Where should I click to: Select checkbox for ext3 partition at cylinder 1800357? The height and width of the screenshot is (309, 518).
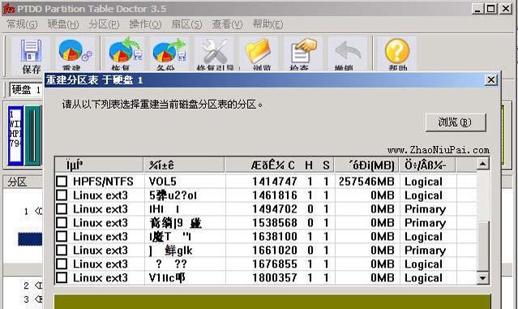pyautogui.click(x=62, y=277)
